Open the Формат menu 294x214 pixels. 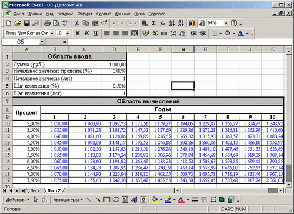pyautogui.click(x=85, y=14)
